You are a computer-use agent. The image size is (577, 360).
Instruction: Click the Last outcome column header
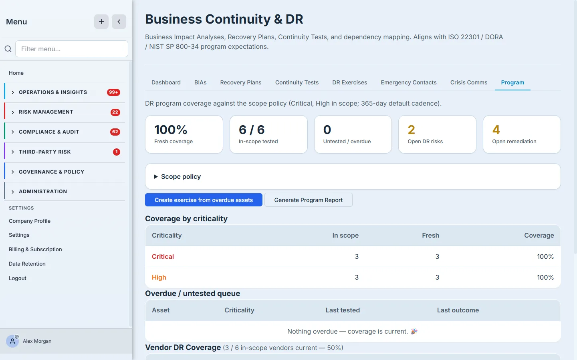[x=458, y=310]
